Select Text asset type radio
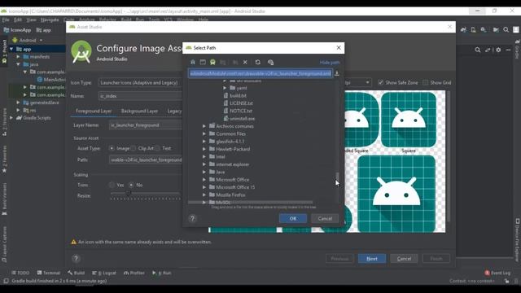 pos(157,148)
